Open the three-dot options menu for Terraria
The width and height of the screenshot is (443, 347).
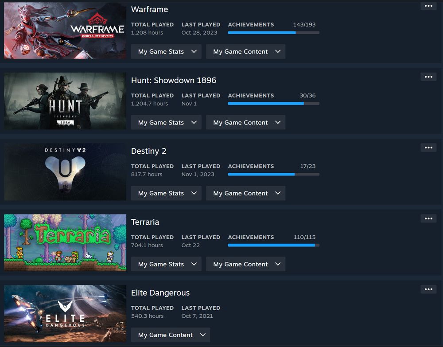click(x=428, y=218)
